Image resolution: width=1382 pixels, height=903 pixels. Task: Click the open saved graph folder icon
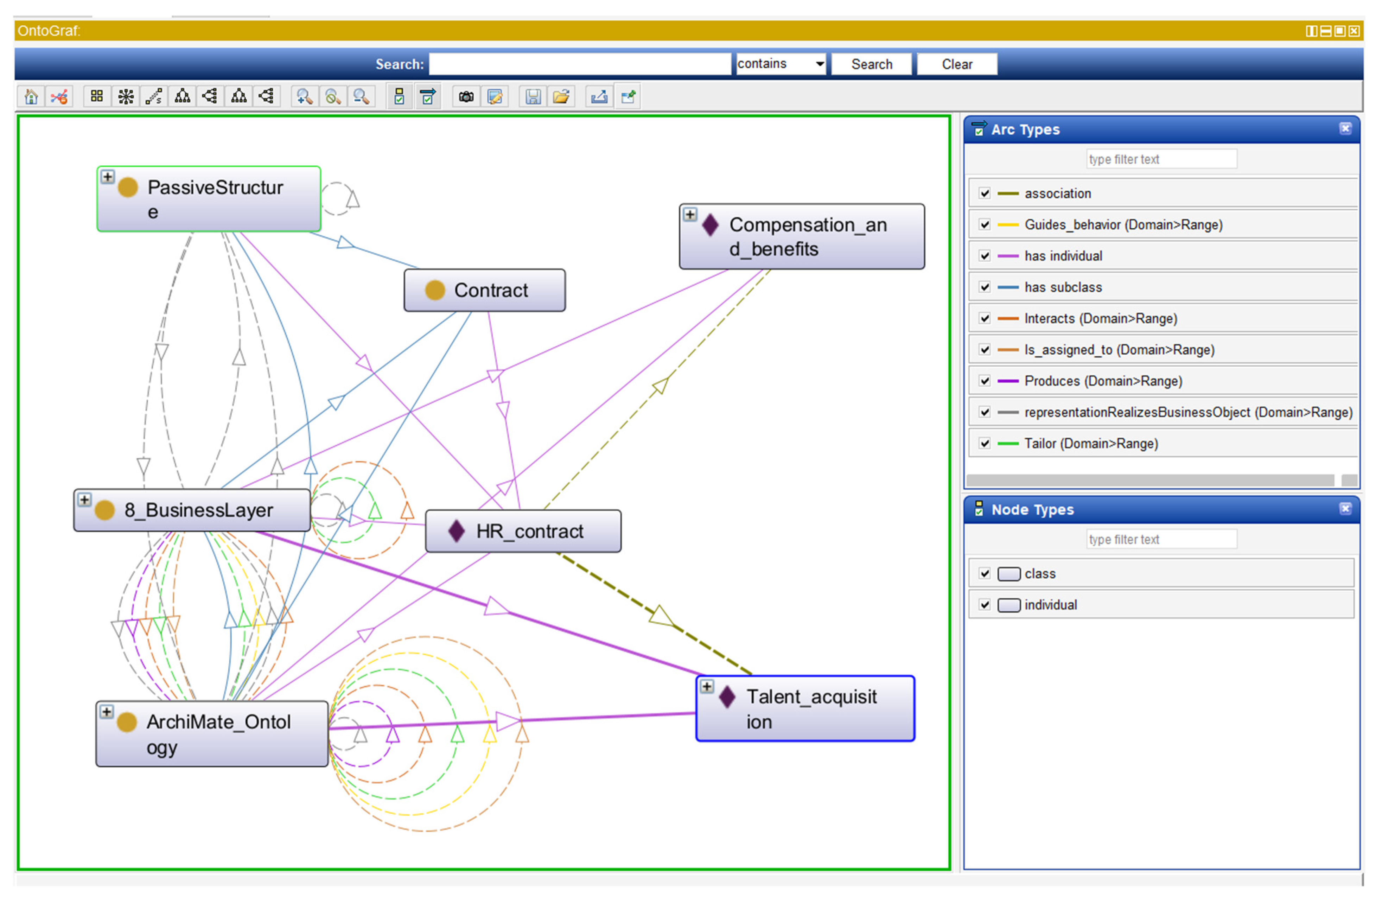click(x=561, y=96)
